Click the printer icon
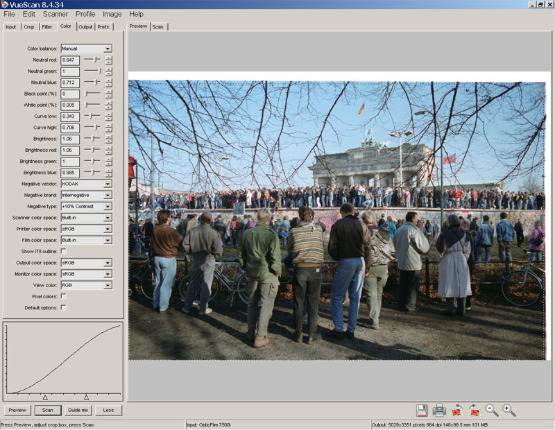555x430 pixels. point(439,410)
